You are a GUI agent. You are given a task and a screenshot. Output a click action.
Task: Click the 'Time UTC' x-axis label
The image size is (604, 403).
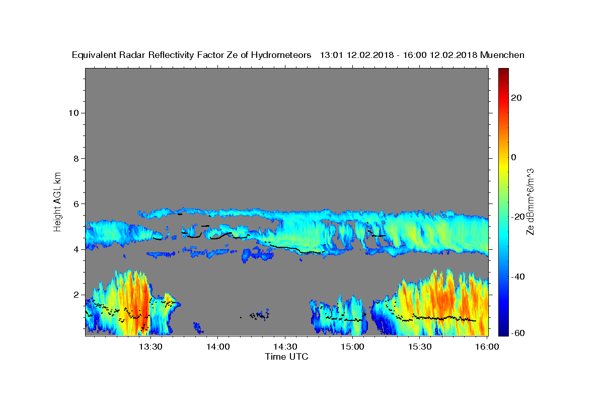(286, 357)
